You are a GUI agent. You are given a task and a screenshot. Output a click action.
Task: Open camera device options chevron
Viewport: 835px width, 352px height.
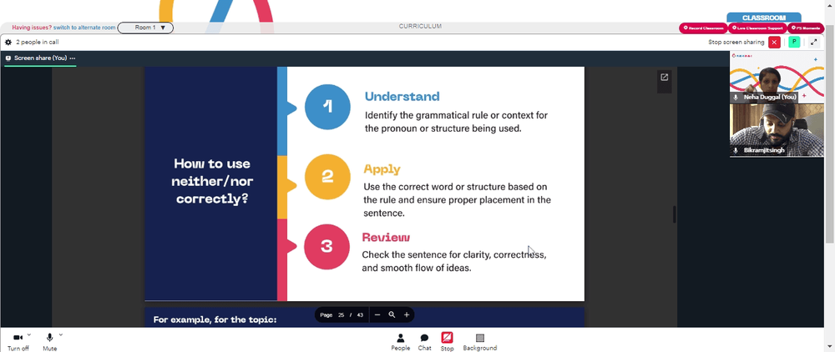point(28,334)
